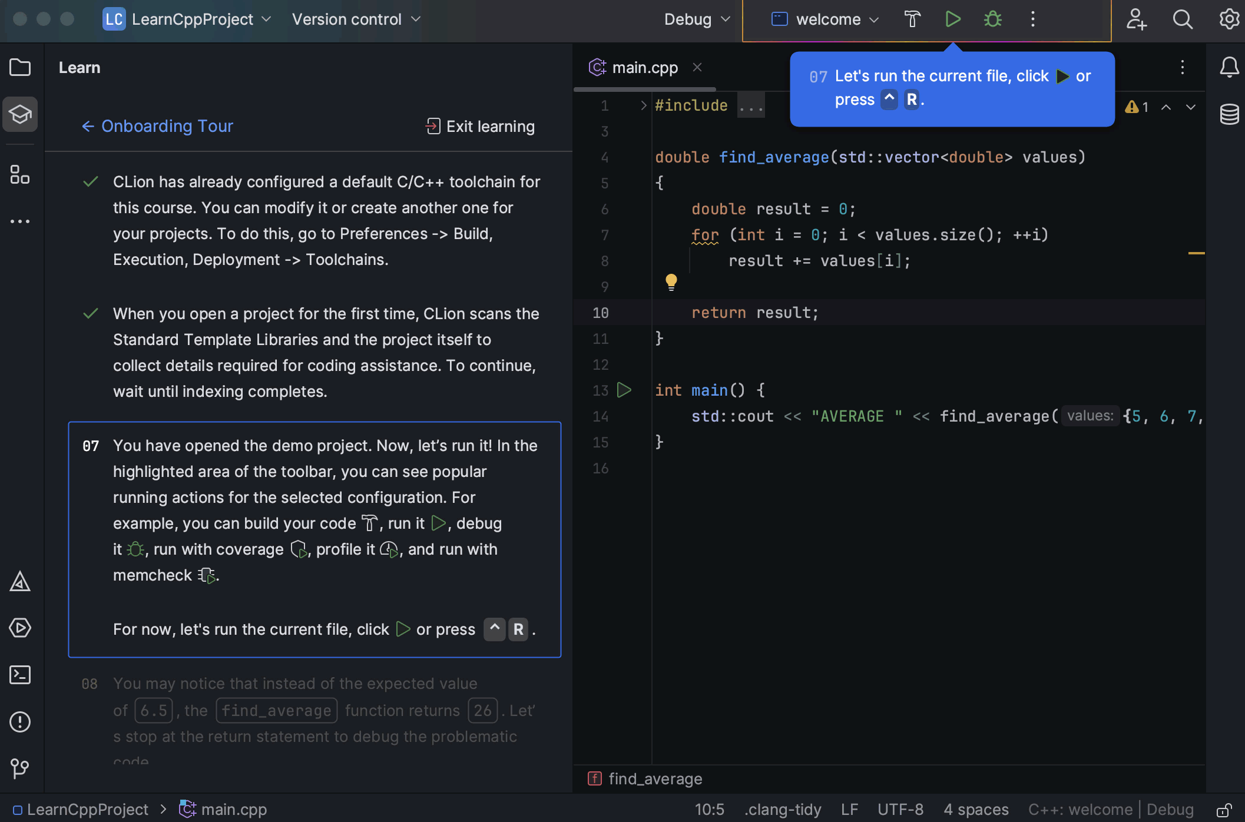1245x822 pixels.
Task: Toggle the read-only lock in the status bar
Action: coord(1224,810)
